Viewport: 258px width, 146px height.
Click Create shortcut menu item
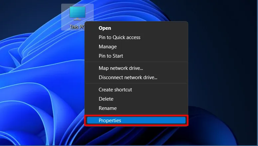click(x=136, y=90)
